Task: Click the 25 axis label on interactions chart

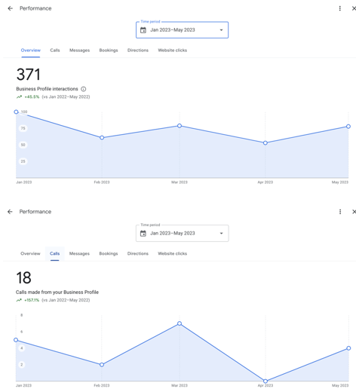Action: [23, 161]
